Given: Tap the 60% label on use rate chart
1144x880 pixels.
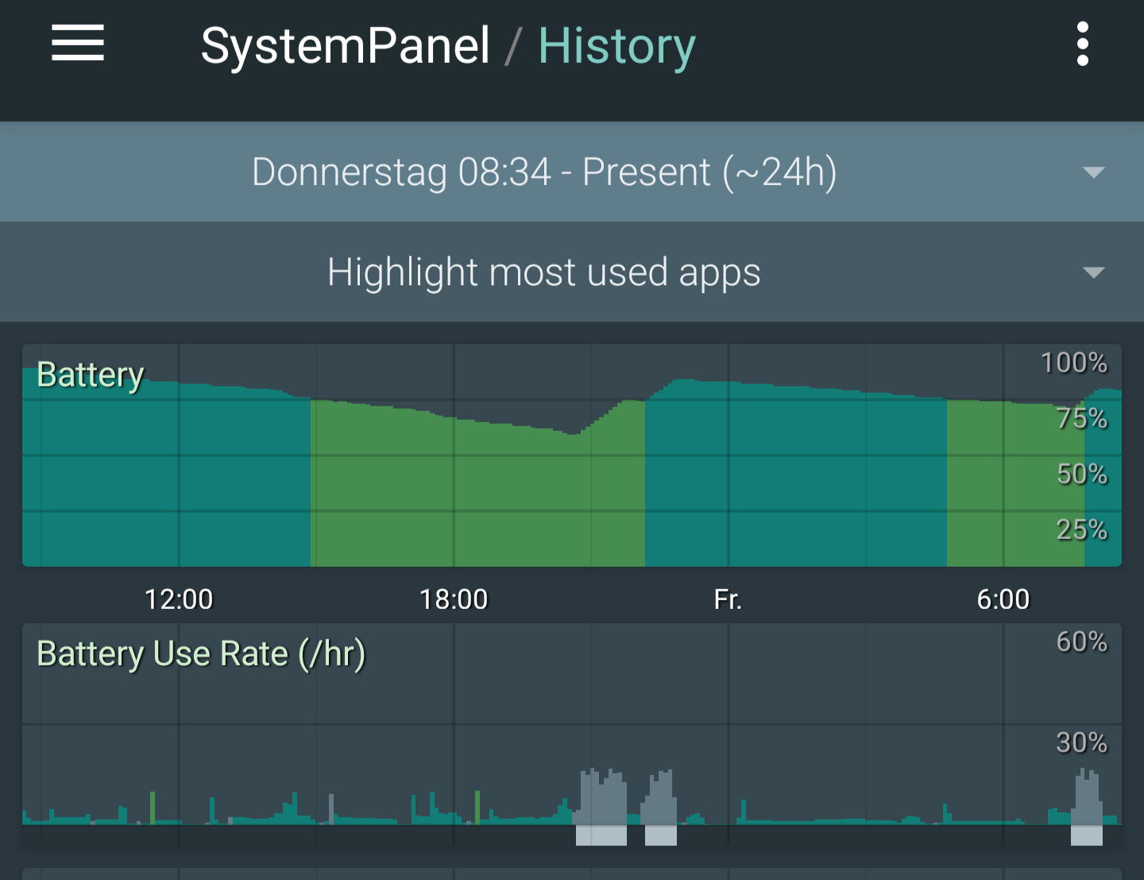Looking at the screenshot, I should coord(1081,642).
